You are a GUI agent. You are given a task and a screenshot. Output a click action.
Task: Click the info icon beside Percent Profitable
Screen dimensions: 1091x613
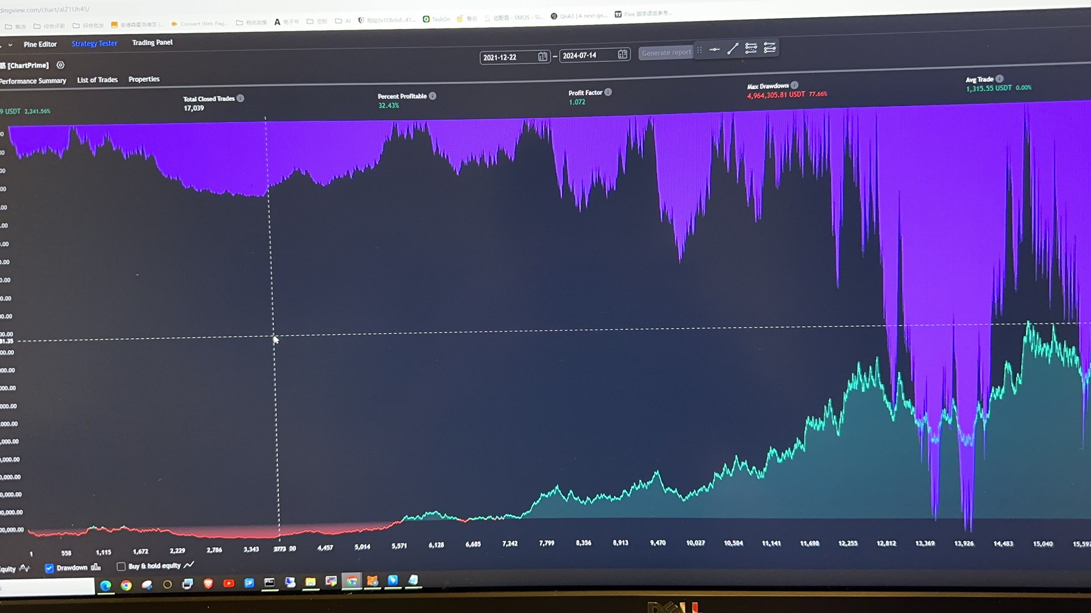(433, 96)
